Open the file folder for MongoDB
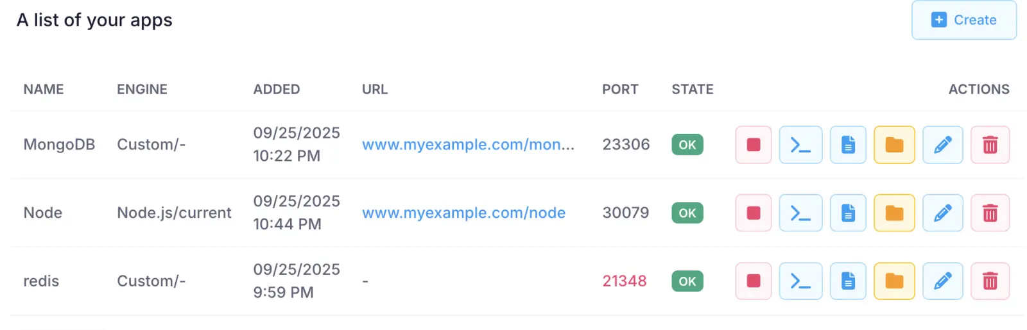1027x330 pixels. [894, 145]
